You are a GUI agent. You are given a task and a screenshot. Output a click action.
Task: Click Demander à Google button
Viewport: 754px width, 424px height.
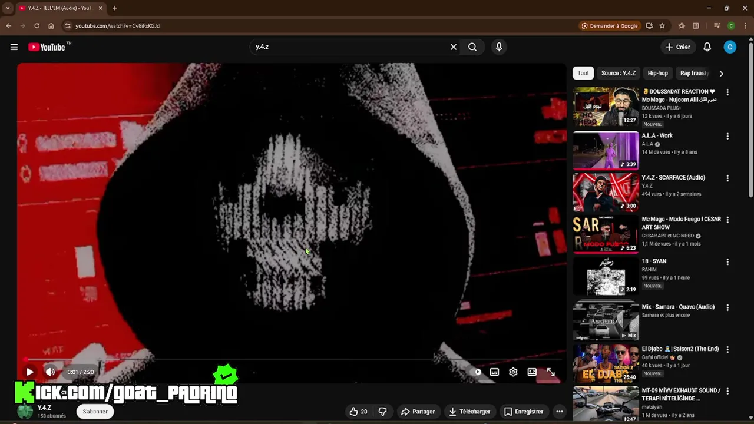(x=610, y=26)
